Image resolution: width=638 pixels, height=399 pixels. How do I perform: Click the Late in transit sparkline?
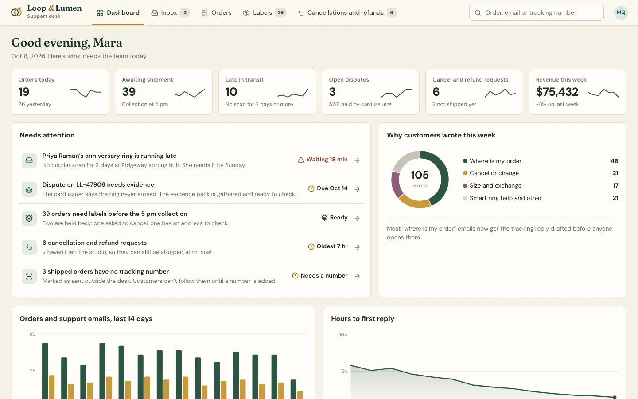[x=293, y=93]
